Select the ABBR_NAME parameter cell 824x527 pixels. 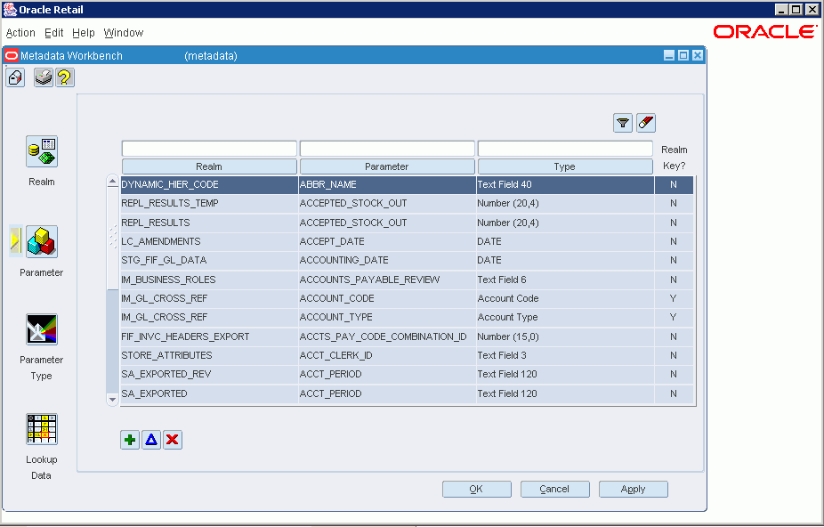point(387,184)
